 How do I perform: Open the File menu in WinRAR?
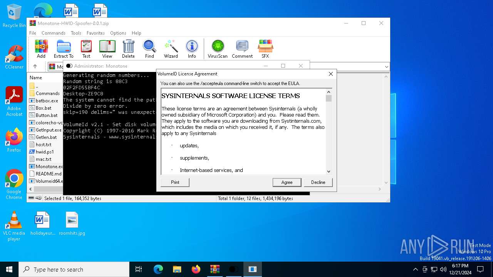33,33
